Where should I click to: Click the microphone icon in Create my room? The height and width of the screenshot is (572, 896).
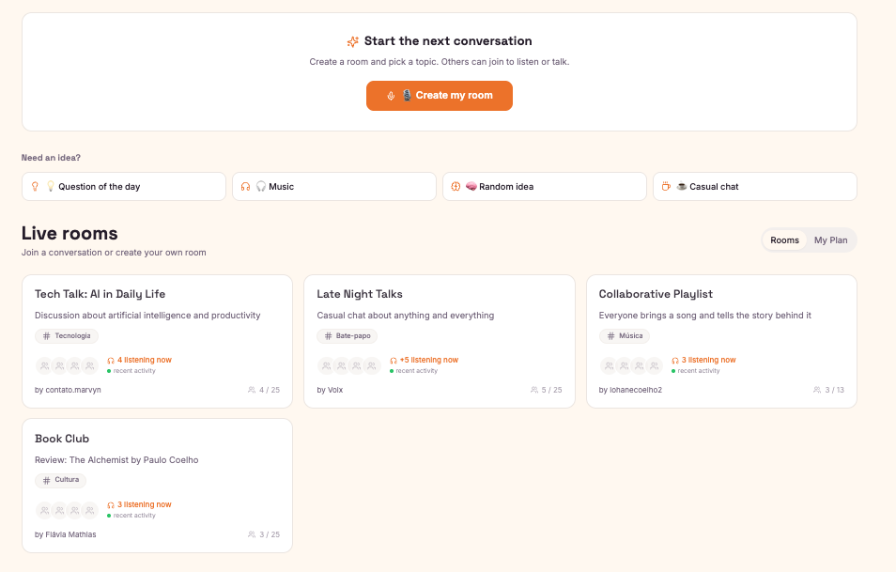click(391, 96)
